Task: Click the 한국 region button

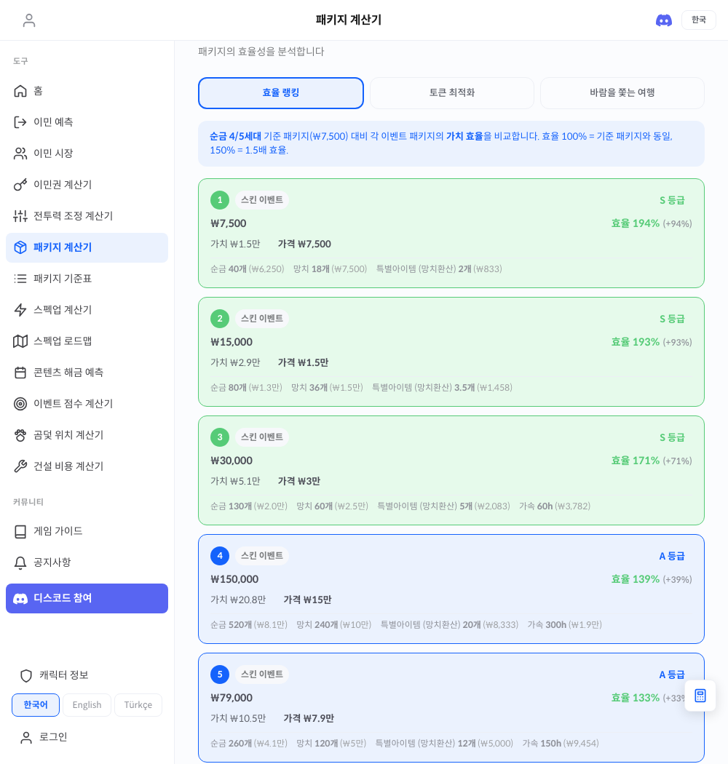Action: click(698, 20)
